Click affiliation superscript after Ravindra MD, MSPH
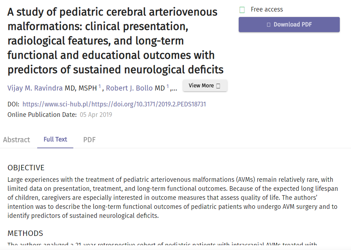The image size is (351, 250). point(100,86)
